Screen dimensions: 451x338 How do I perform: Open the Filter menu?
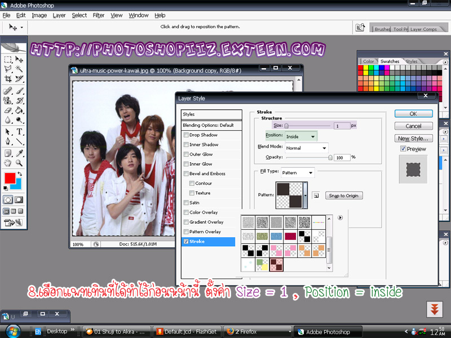tap(99, 15)
